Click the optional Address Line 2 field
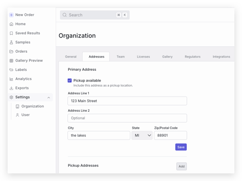242x181 pixels. [x=127, y=118]
